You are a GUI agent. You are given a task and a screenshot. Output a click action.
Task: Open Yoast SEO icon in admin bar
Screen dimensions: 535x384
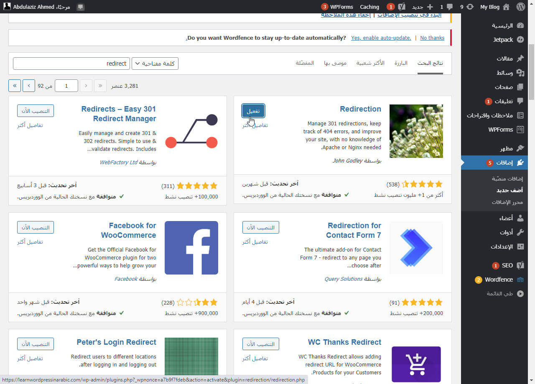[402, 7]
